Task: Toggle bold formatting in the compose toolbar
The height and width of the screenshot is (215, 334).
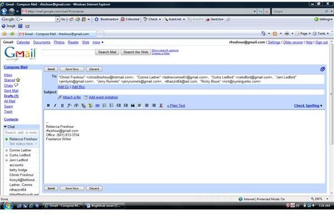Action: tap(48, 105)
